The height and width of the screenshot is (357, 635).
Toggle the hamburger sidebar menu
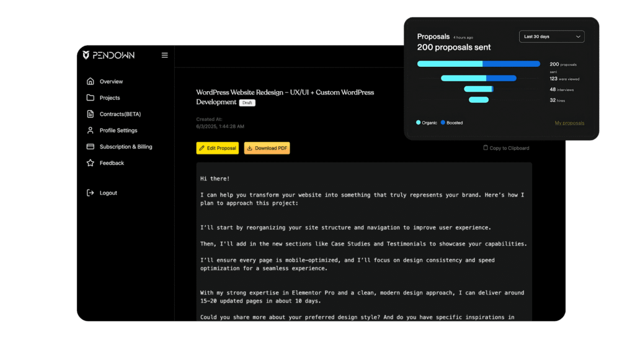164,55
